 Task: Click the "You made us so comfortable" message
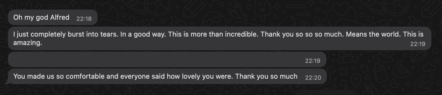tap(167, 76)
